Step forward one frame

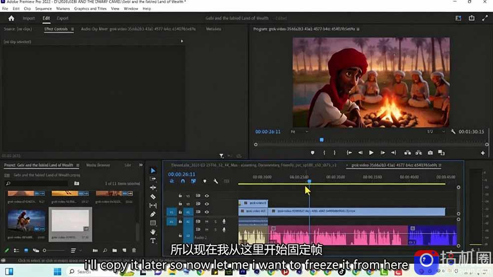383,153
